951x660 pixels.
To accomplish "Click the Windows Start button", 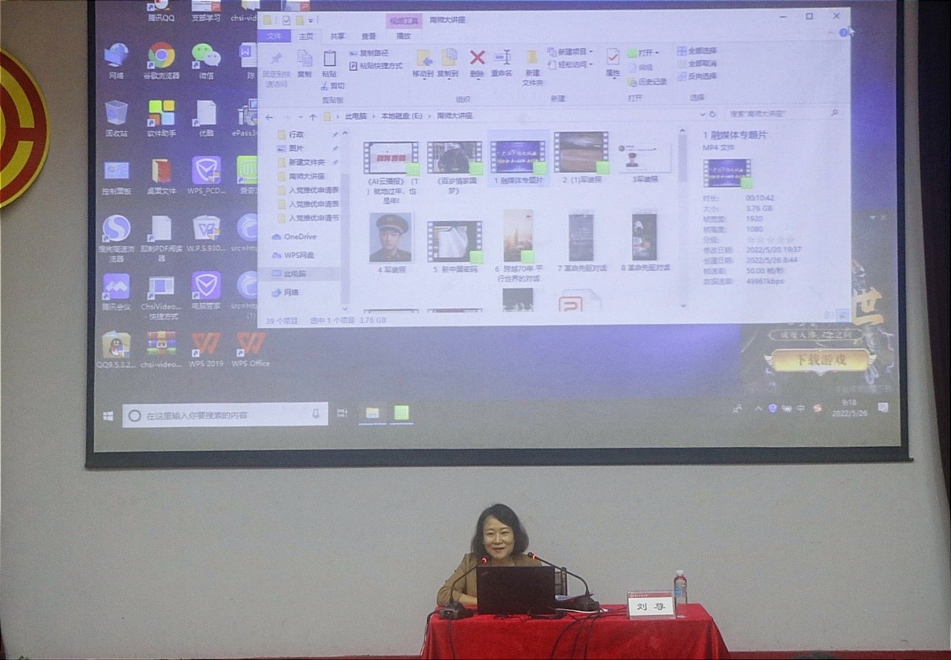I will click(109, 416).
